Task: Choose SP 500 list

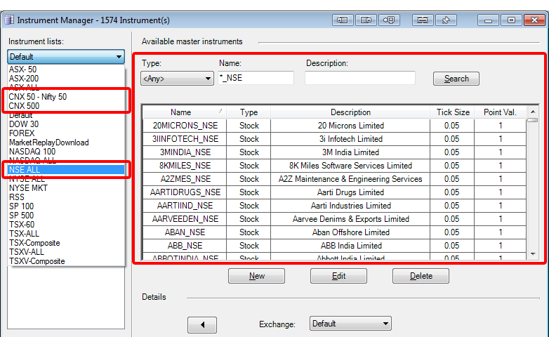Action: click(x=21, y=215)
